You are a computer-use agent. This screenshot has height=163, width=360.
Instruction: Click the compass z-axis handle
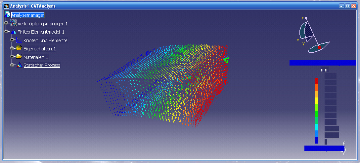click(306, 18)
